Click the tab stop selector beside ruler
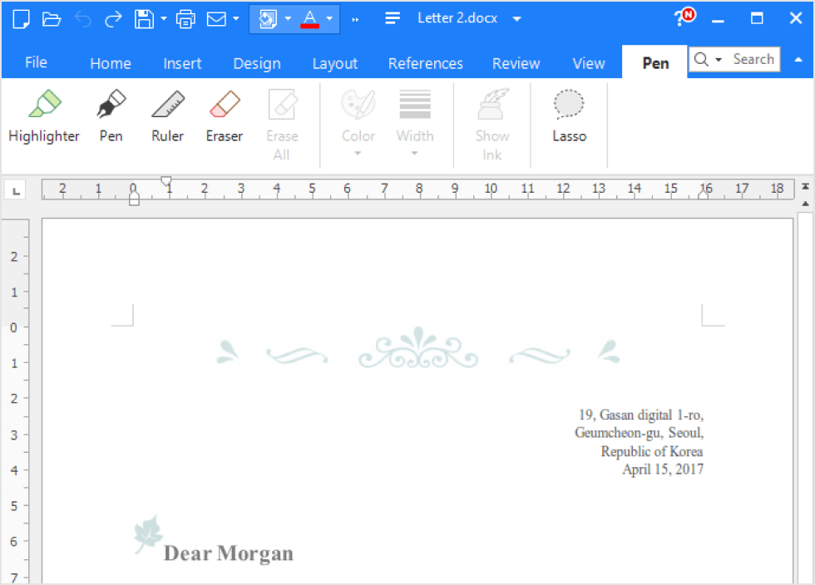Viewport: 815px width, 585px height. tap(13, 190)
